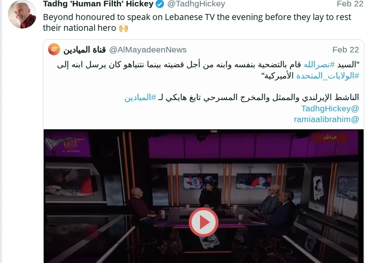
Task: Open the #الولايات_المتحدة hashtag
Action: (328, 76)
